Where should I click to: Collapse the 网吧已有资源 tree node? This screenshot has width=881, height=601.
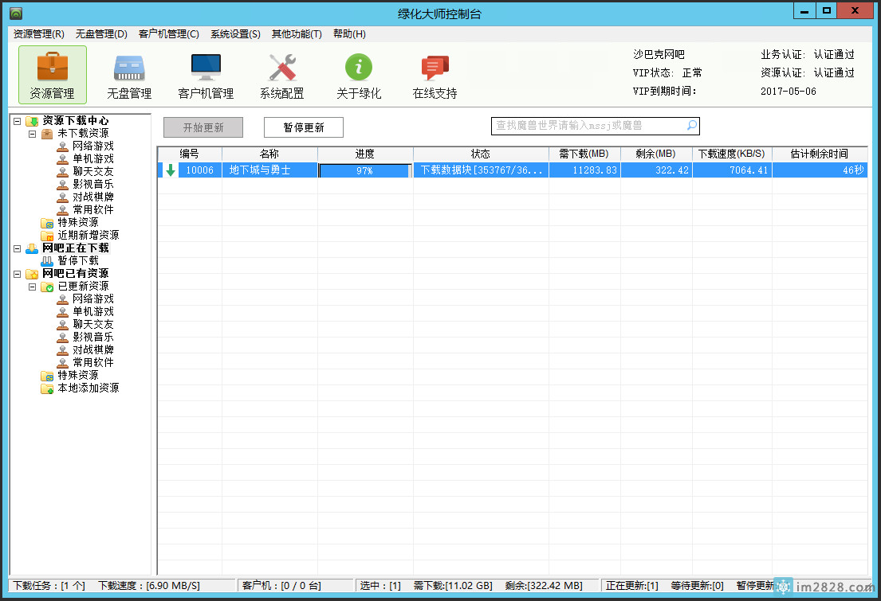(18, 274)
